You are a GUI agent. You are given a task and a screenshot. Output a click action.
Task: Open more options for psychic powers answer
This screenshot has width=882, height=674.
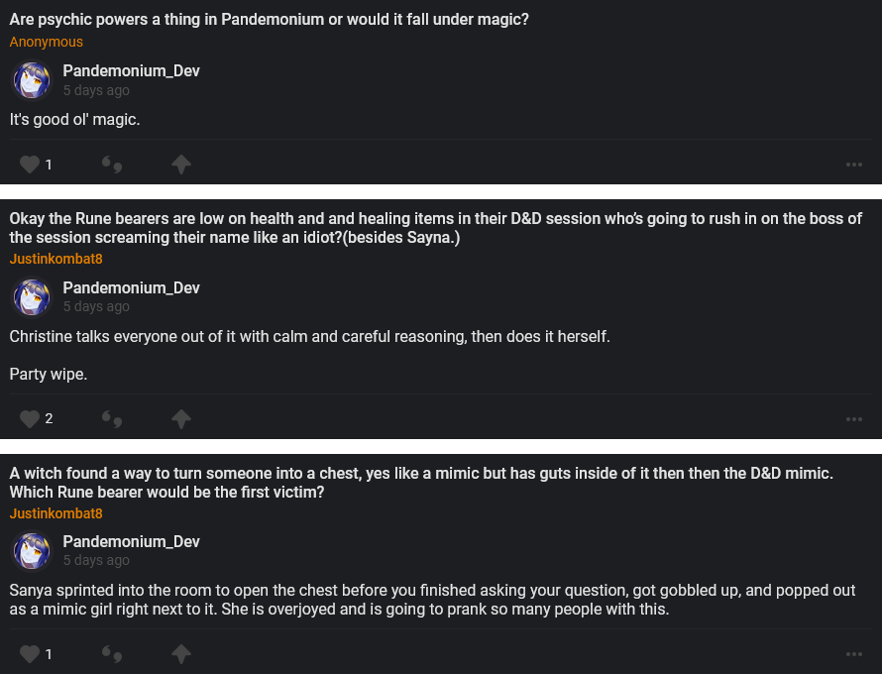point(854,165)
